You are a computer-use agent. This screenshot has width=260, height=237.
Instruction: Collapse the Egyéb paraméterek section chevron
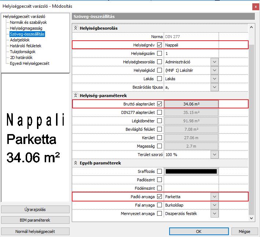coord(75,163)
